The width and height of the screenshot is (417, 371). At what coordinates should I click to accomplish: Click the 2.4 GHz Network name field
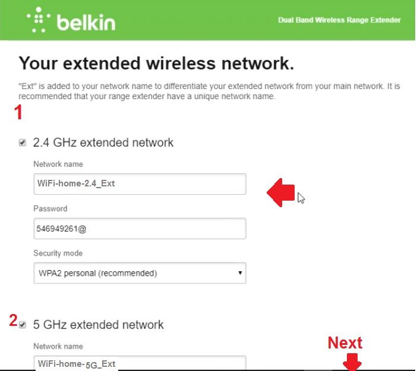tap(139, 183)
